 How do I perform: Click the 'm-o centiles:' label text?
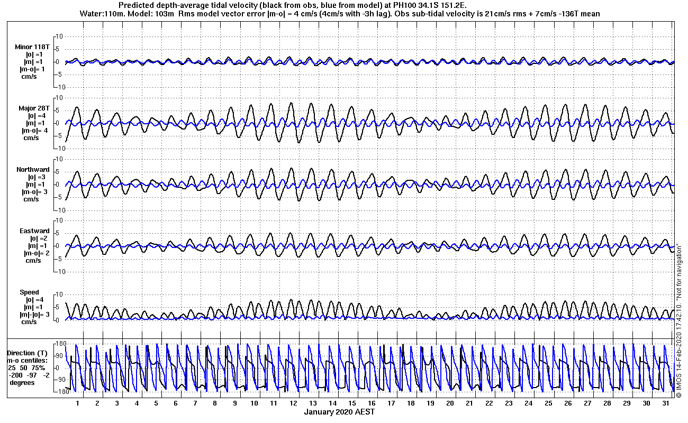point(27,360)
